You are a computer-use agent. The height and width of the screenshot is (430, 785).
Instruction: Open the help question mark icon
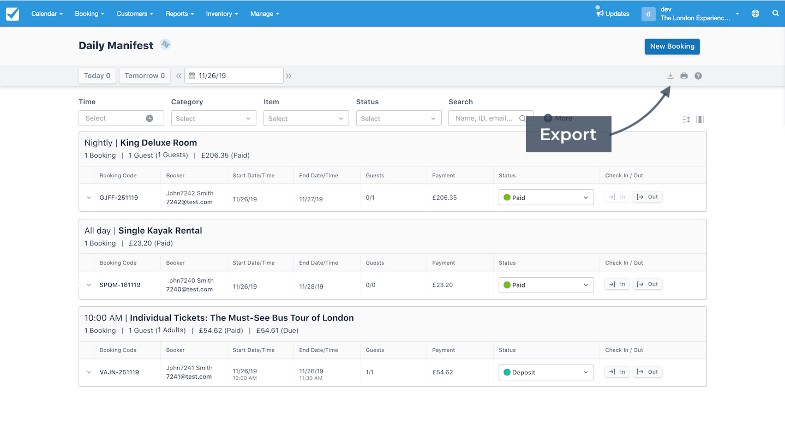(x=698, y=76)
